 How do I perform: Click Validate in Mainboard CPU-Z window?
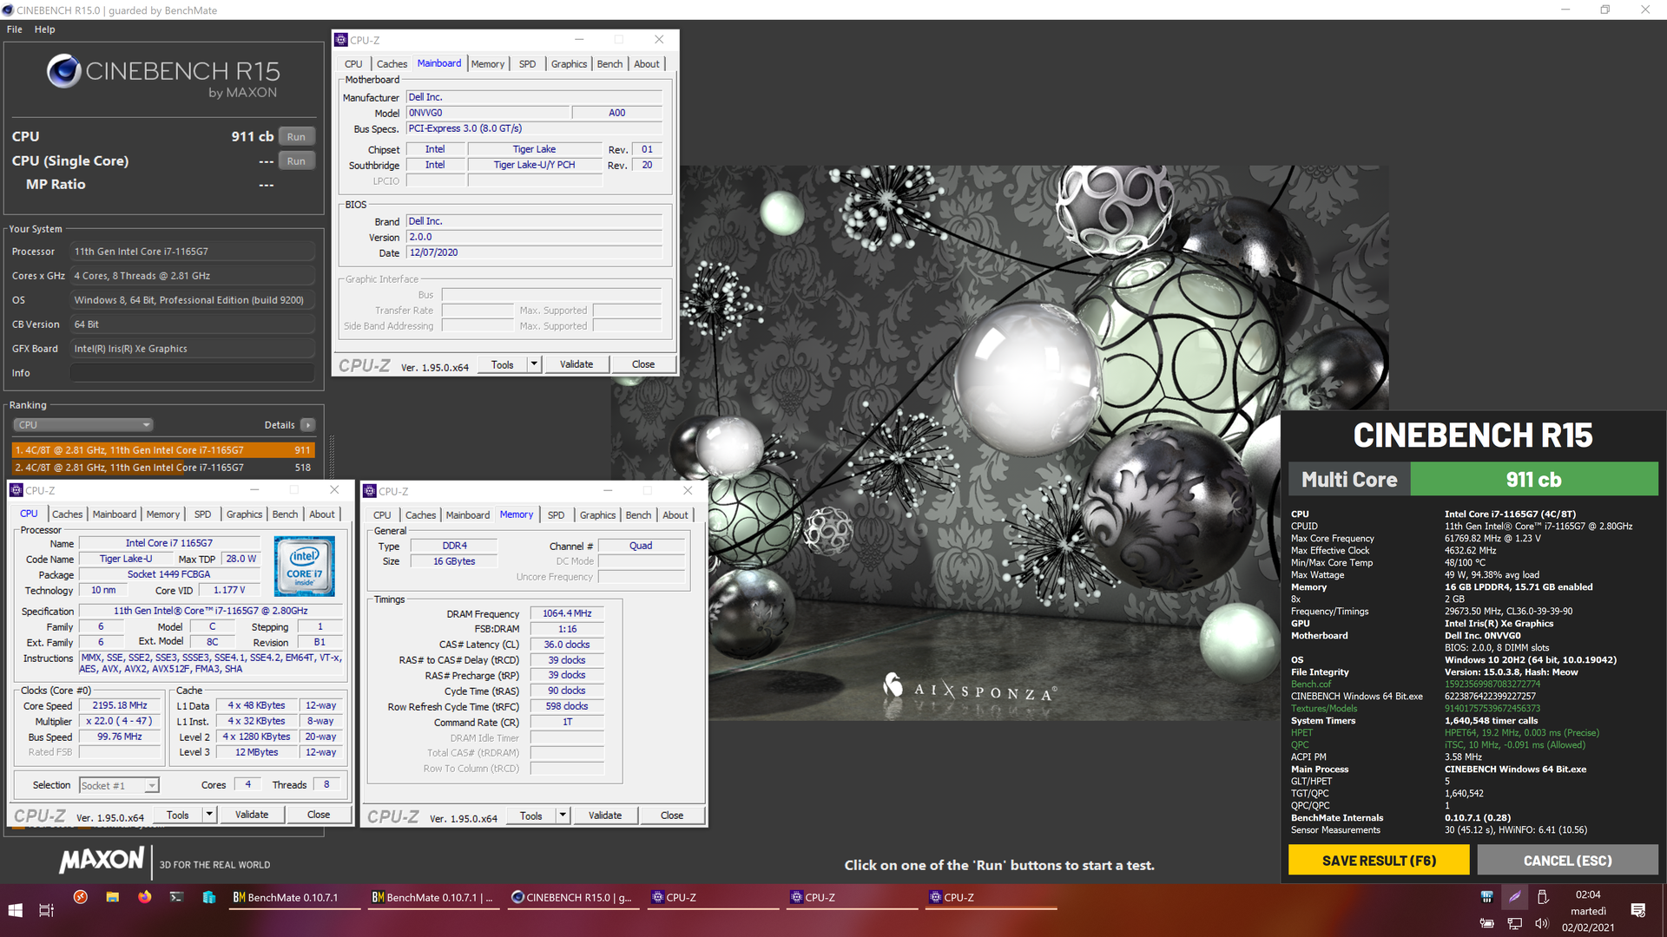tap(577, 364)
